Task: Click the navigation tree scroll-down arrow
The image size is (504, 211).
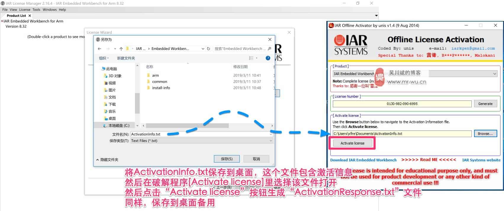Action: 137,126
